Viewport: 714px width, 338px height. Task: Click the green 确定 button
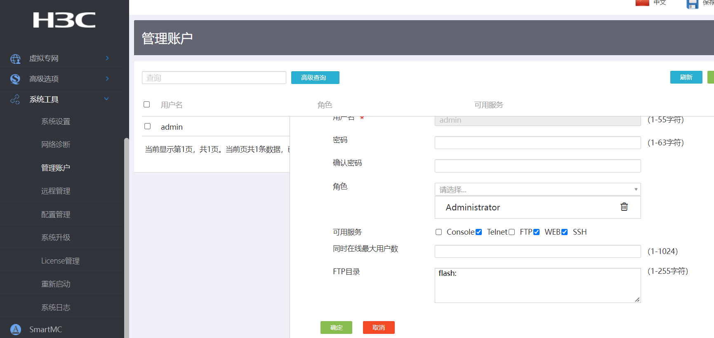click(336, 327)
